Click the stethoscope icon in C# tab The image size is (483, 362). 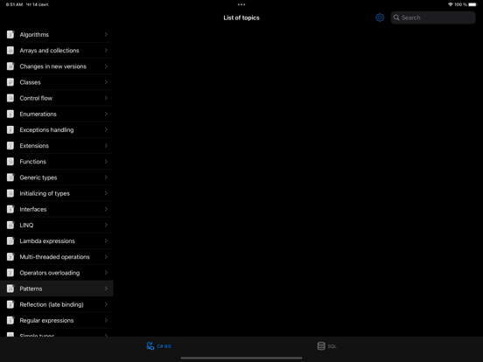(150, 346)
